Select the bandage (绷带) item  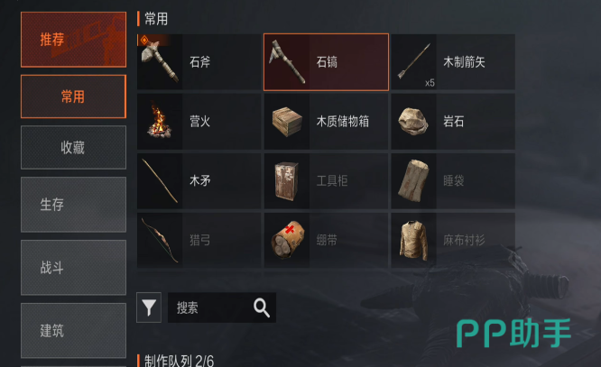pos(326,240)
